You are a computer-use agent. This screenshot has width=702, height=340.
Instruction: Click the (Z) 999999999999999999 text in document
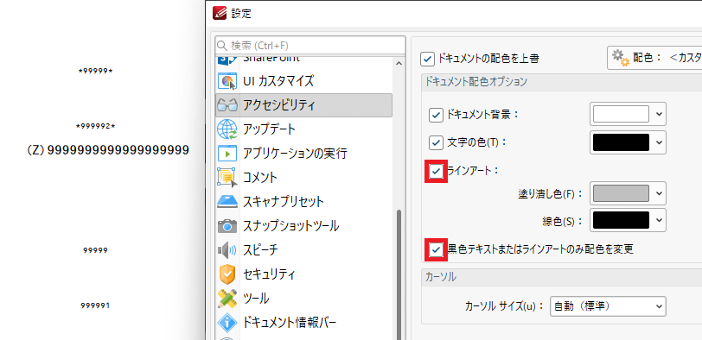[108, 150]
